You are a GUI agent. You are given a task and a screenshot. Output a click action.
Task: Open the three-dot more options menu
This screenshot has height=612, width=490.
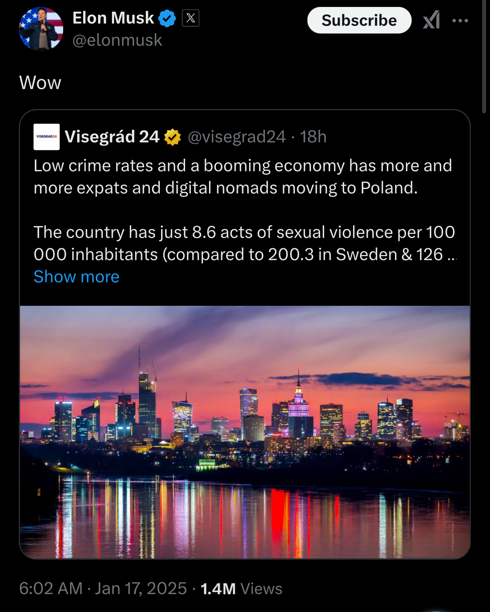[460, 20]
